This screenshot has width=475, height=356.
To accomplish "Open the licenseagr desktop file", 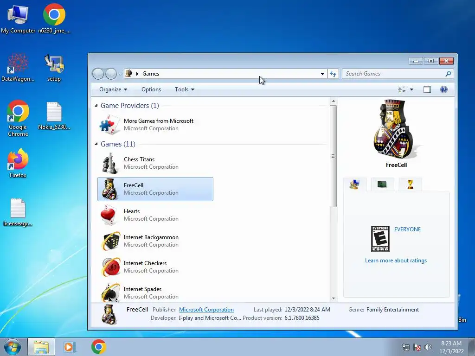I will [18, 212].
